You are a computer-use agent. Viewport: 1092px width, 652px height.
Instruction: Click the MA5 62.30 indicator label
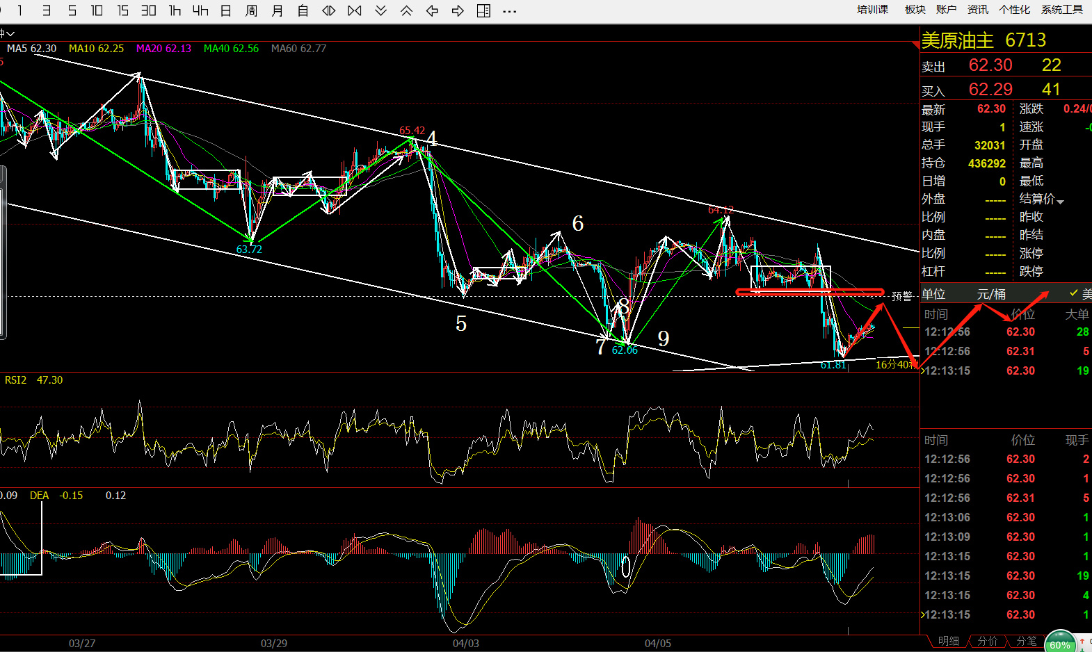[31, 49]
